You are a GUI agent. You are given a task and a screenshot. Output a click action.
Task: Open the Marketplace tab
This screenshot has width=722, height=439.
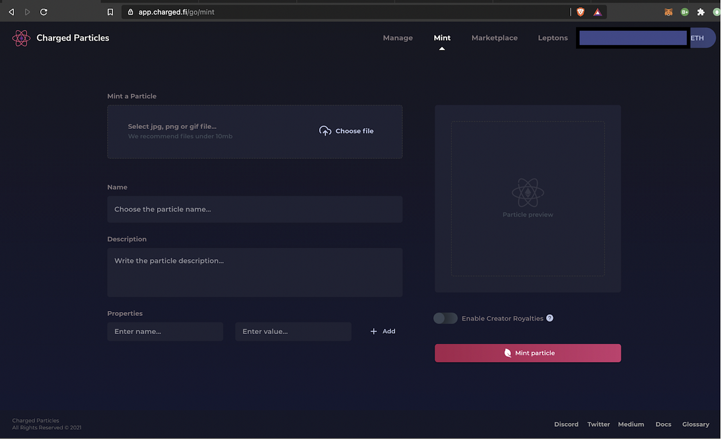tap(495, 38)
